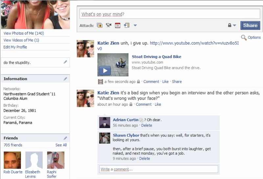This screenshot has height=179, width=263.
Task: Click Shawn Clybor's avatar thumbnail
Action: click(105, 138)
